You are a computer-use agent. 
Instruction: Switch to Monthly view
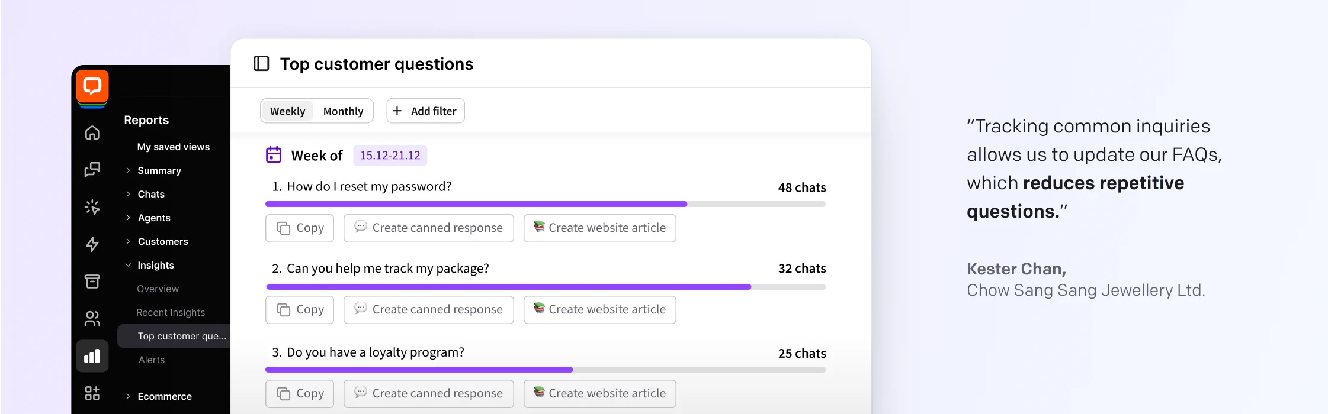(x=343, y=111)
